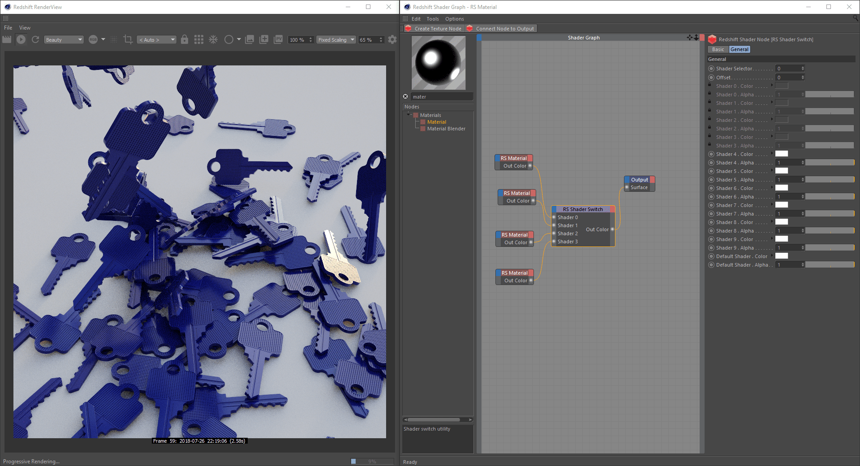Start the IPR play button

click(x=21, y=39)
